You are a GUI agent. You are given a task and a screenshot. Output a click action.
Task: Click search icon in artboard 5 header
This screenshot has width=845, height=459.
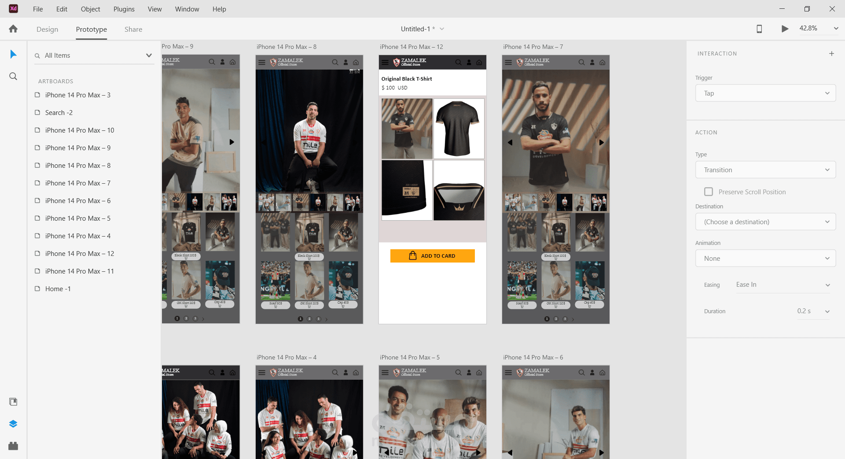point(459,373)
